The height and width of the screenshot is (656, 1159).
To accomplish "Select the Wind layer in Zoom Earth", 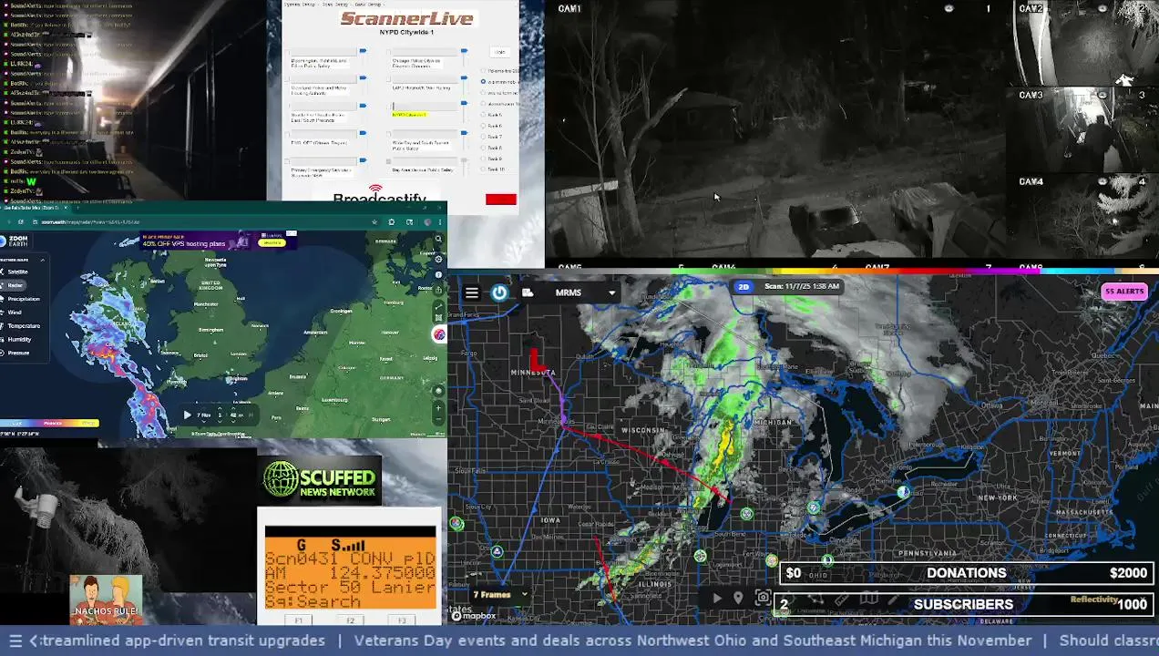I will [14, 313].
